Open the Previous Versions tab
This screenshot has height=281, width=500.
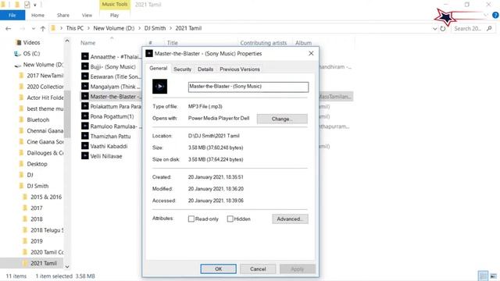(x=240, y=69)
